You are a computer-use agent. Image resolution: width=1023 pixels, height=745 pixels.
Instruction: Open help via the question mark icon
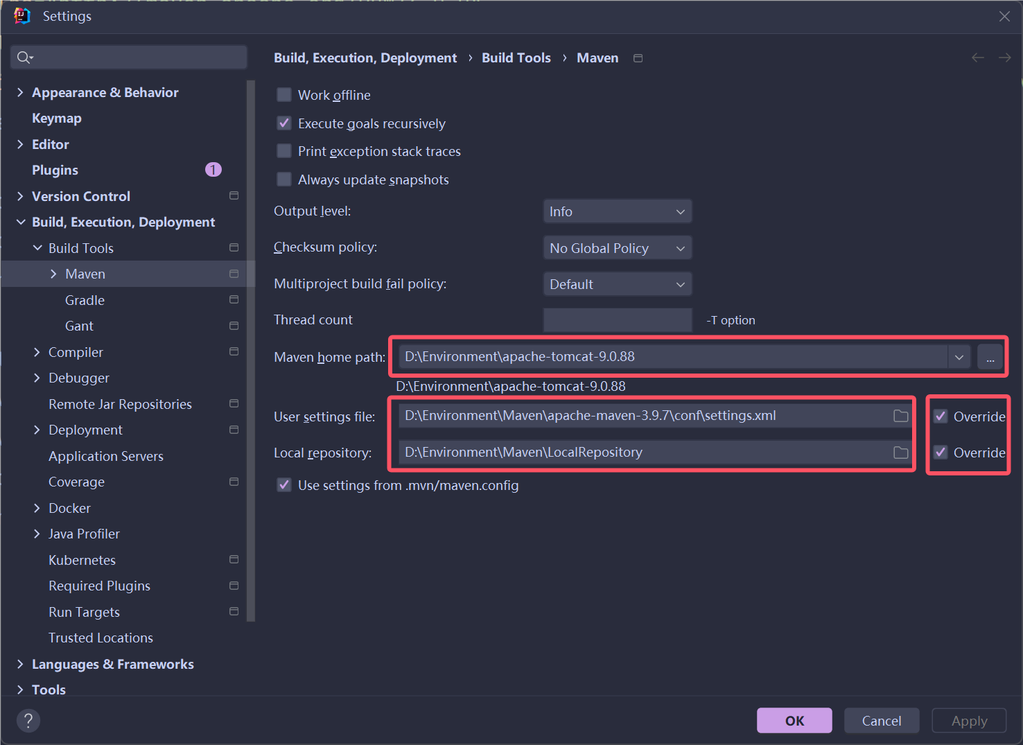[x=28, y=721]
